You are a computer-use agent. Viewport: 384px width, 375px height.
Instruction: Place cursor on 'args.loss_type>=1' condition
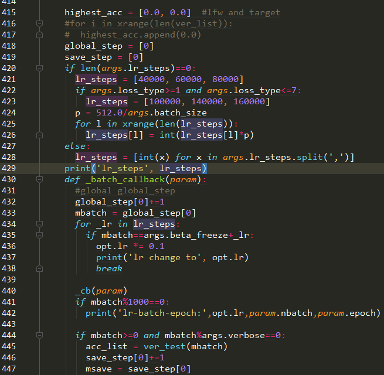(x=135, y=91)
